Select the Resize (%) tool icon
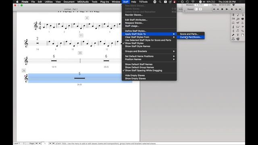This screenshot has height=145, width=258. [242, 31]
